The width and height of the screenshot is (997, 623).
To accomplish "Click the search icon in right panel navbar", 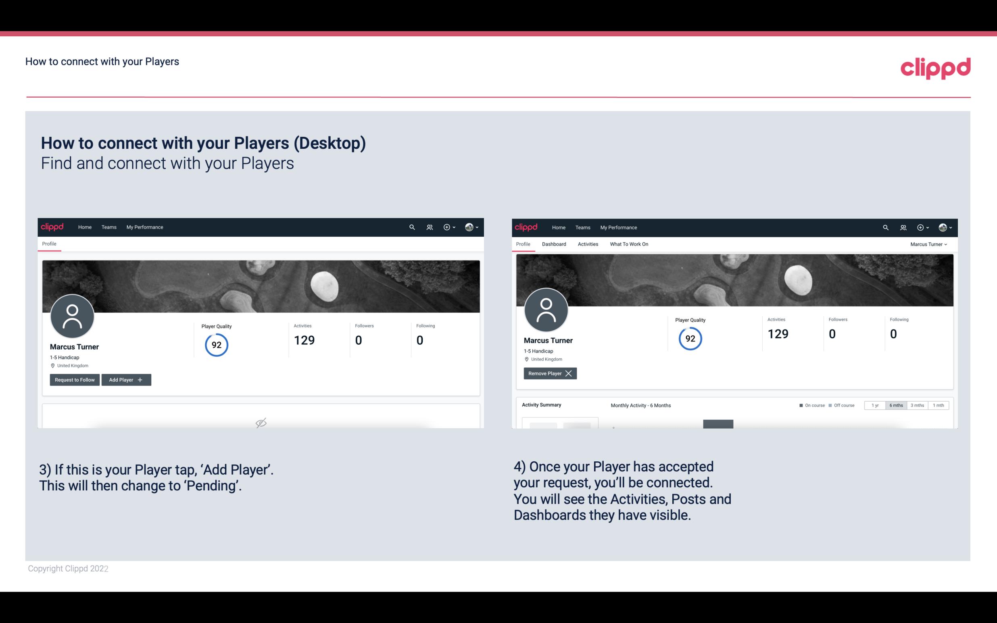I will click(x=885, y=227).
